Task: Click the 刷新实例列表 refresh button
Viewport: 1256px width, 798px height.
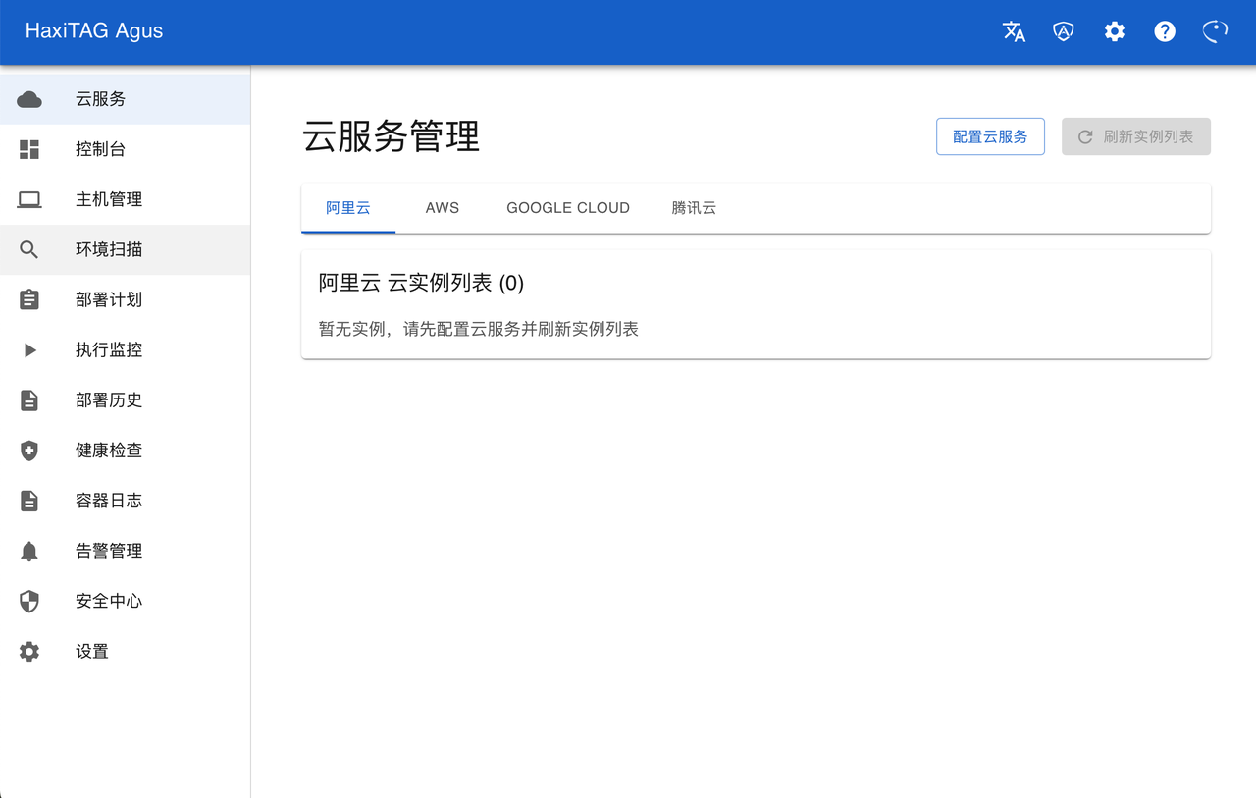Action: point(1135,136)
